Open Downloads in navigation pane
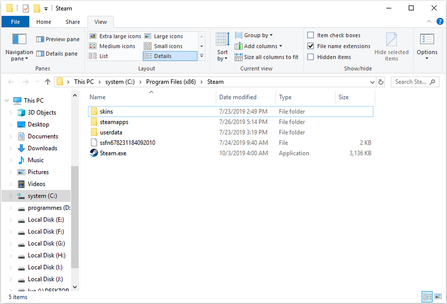Viewport: 447px width, 304px height. (42, 148)
